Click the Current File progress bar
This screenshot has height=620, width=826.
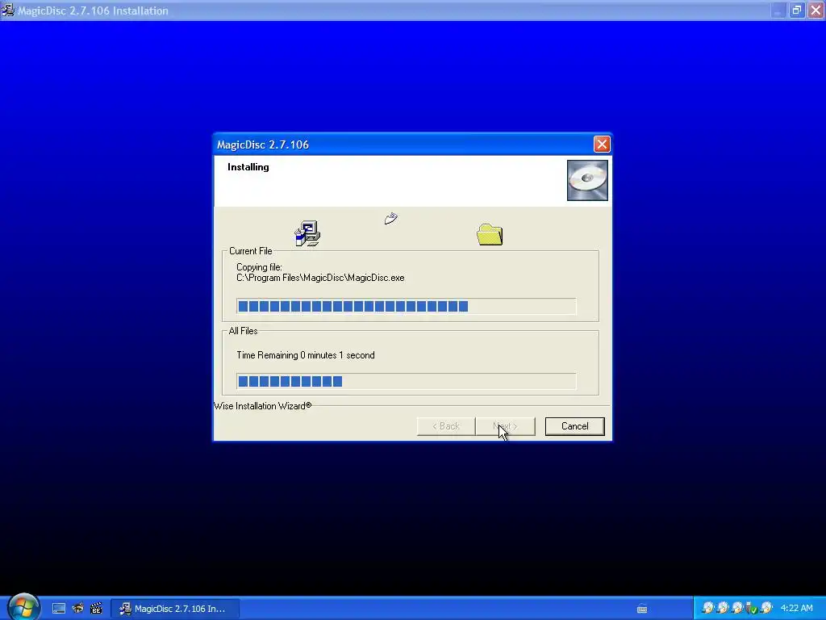(x=407, y=306)
